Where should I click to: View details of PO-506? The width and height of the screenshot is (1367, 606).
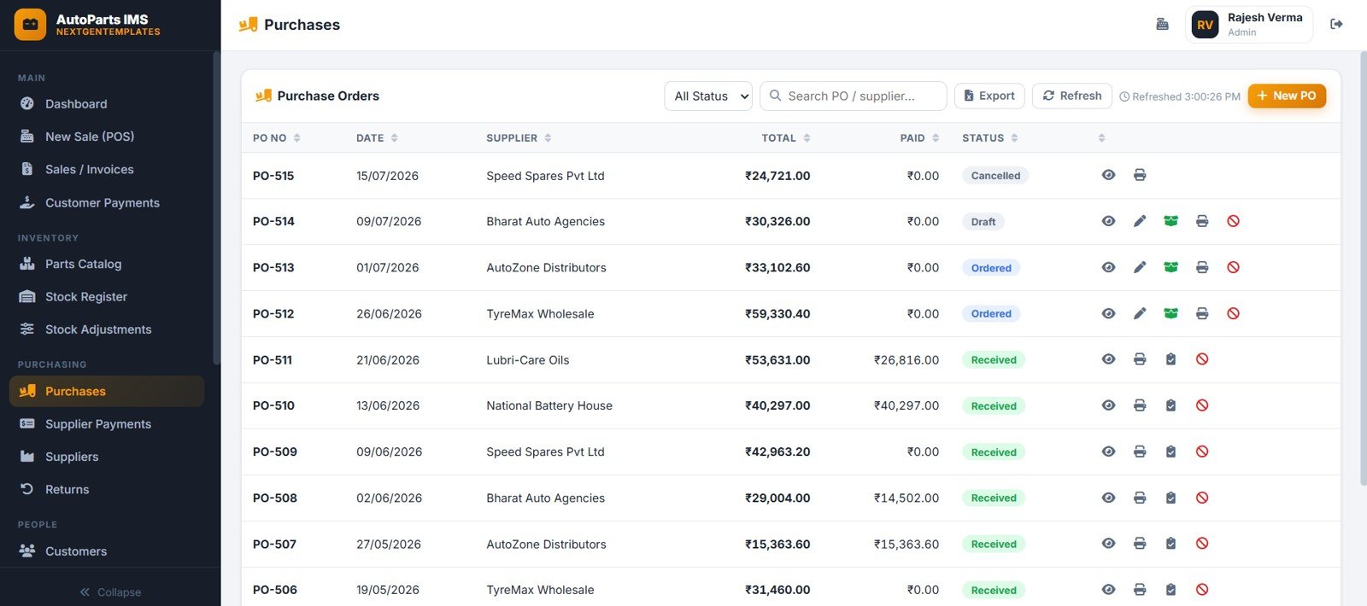click(1108, 590)
